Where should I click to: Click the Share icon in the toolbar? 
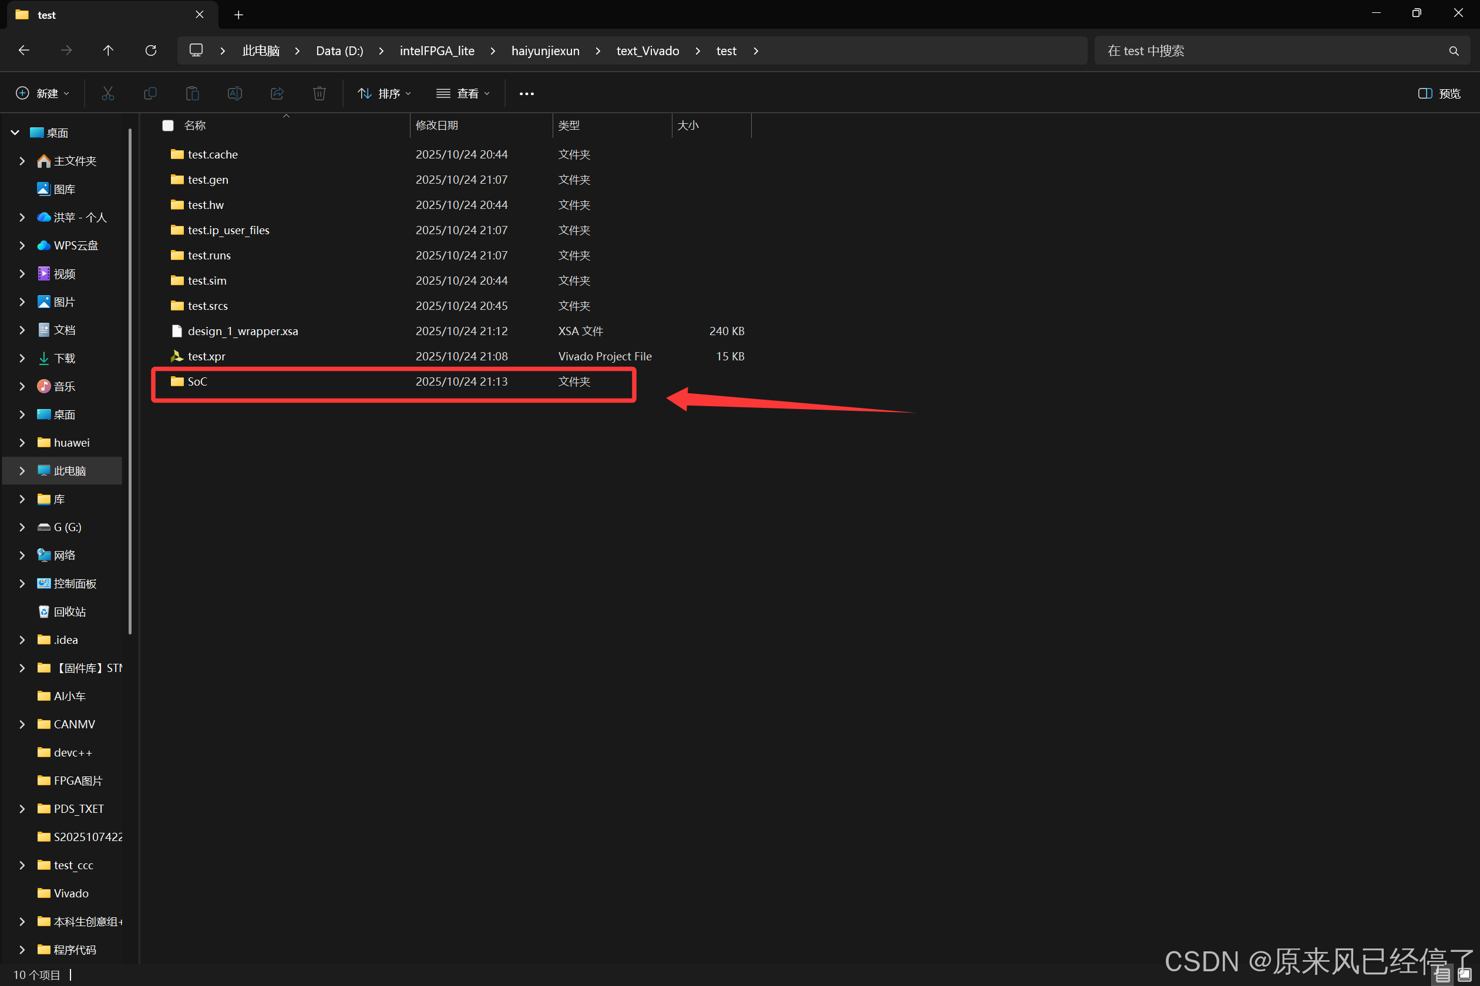coord(277,93)
